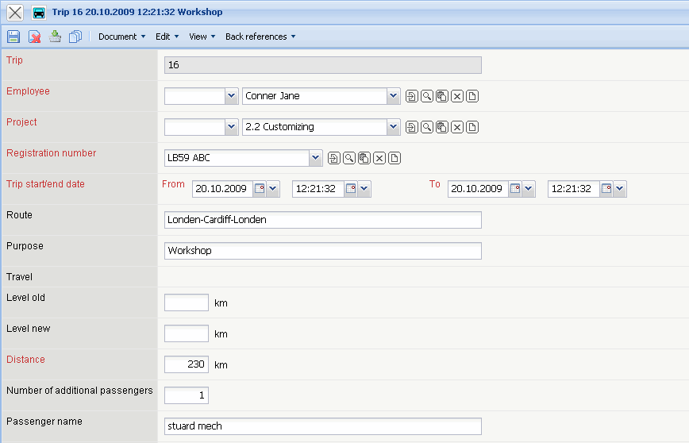This screenshot has width=689, height=443.
Task: Expand the Conner Jane employee dropdown
Action: [x=393, y=96]
